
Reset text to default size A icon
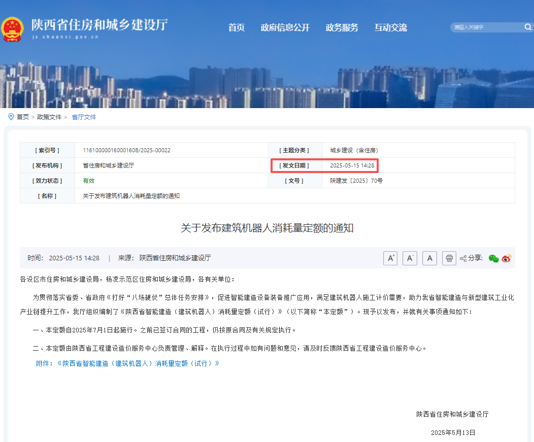click(x=429, y=258)
